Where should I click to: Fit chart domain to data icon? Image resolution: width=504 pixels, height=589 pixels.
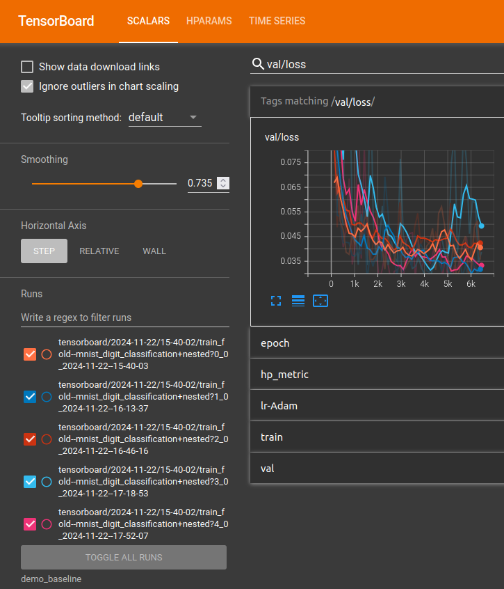tap(320, 301)
